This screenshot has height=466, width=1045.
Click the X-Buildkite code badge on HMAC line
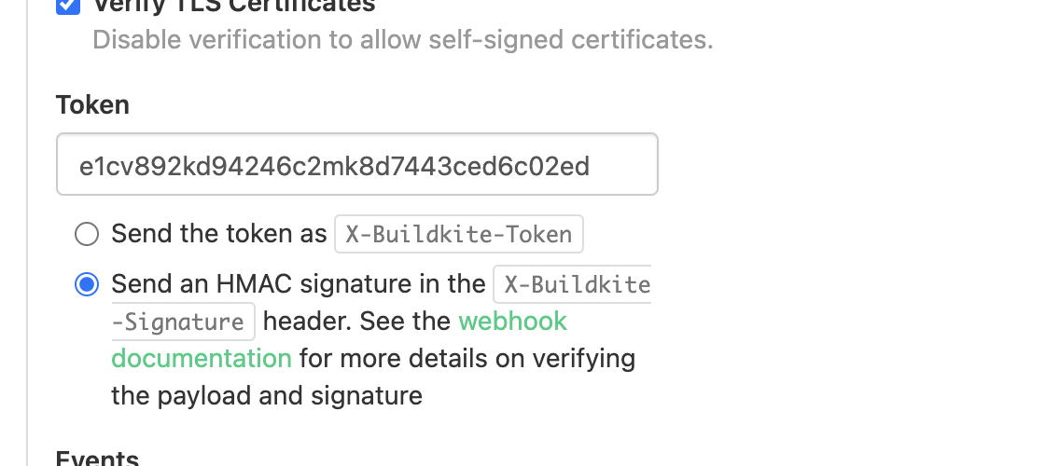(x=572, y=284)
